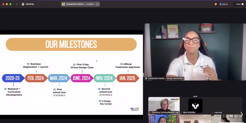Click the NOV. 2024 timeline marker

click(105, 78)
